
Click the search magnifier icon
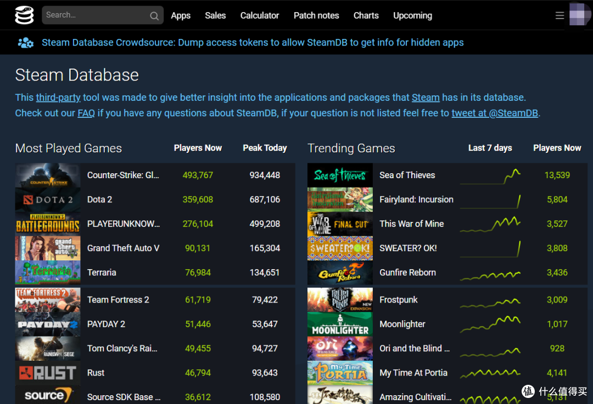click(x=154, y=16)
